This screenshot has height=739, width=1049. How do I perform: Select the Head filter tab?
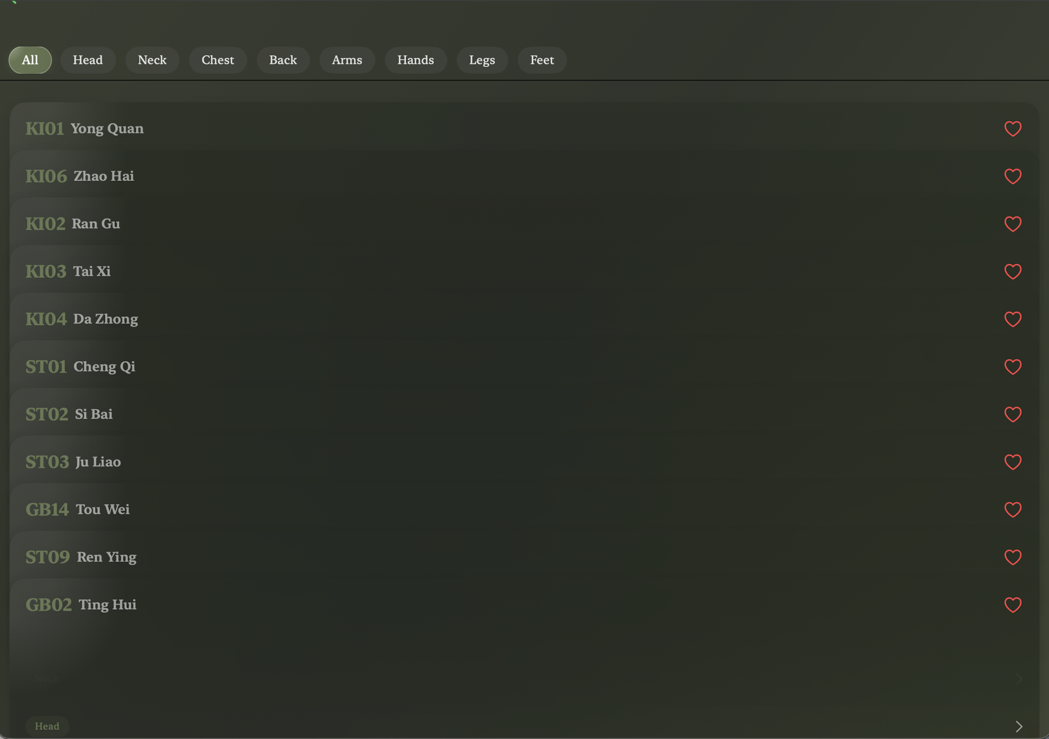coord(88,60)
